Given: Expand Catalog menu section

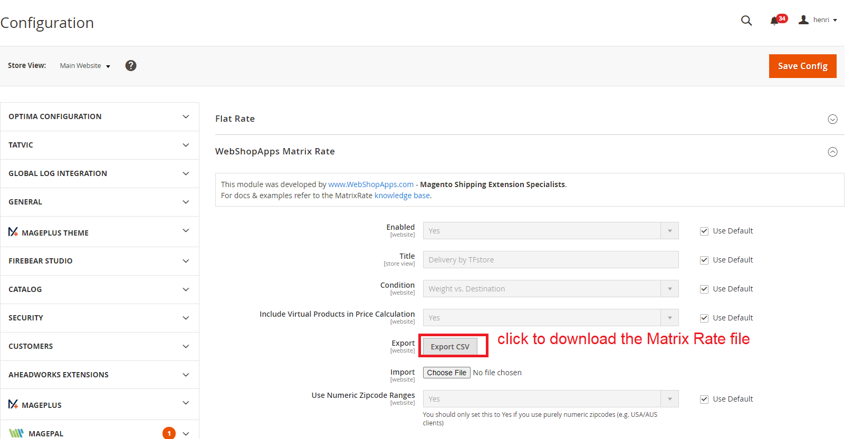Looking at the screenshot, I should click(100, 289).
